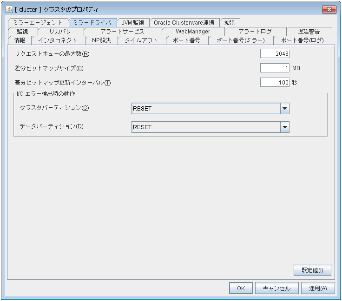The width and height of the screenshot is (342, 301).
Task: Click the Java icon in title bar
Action: pyautogui.click(x=9, y=9)
